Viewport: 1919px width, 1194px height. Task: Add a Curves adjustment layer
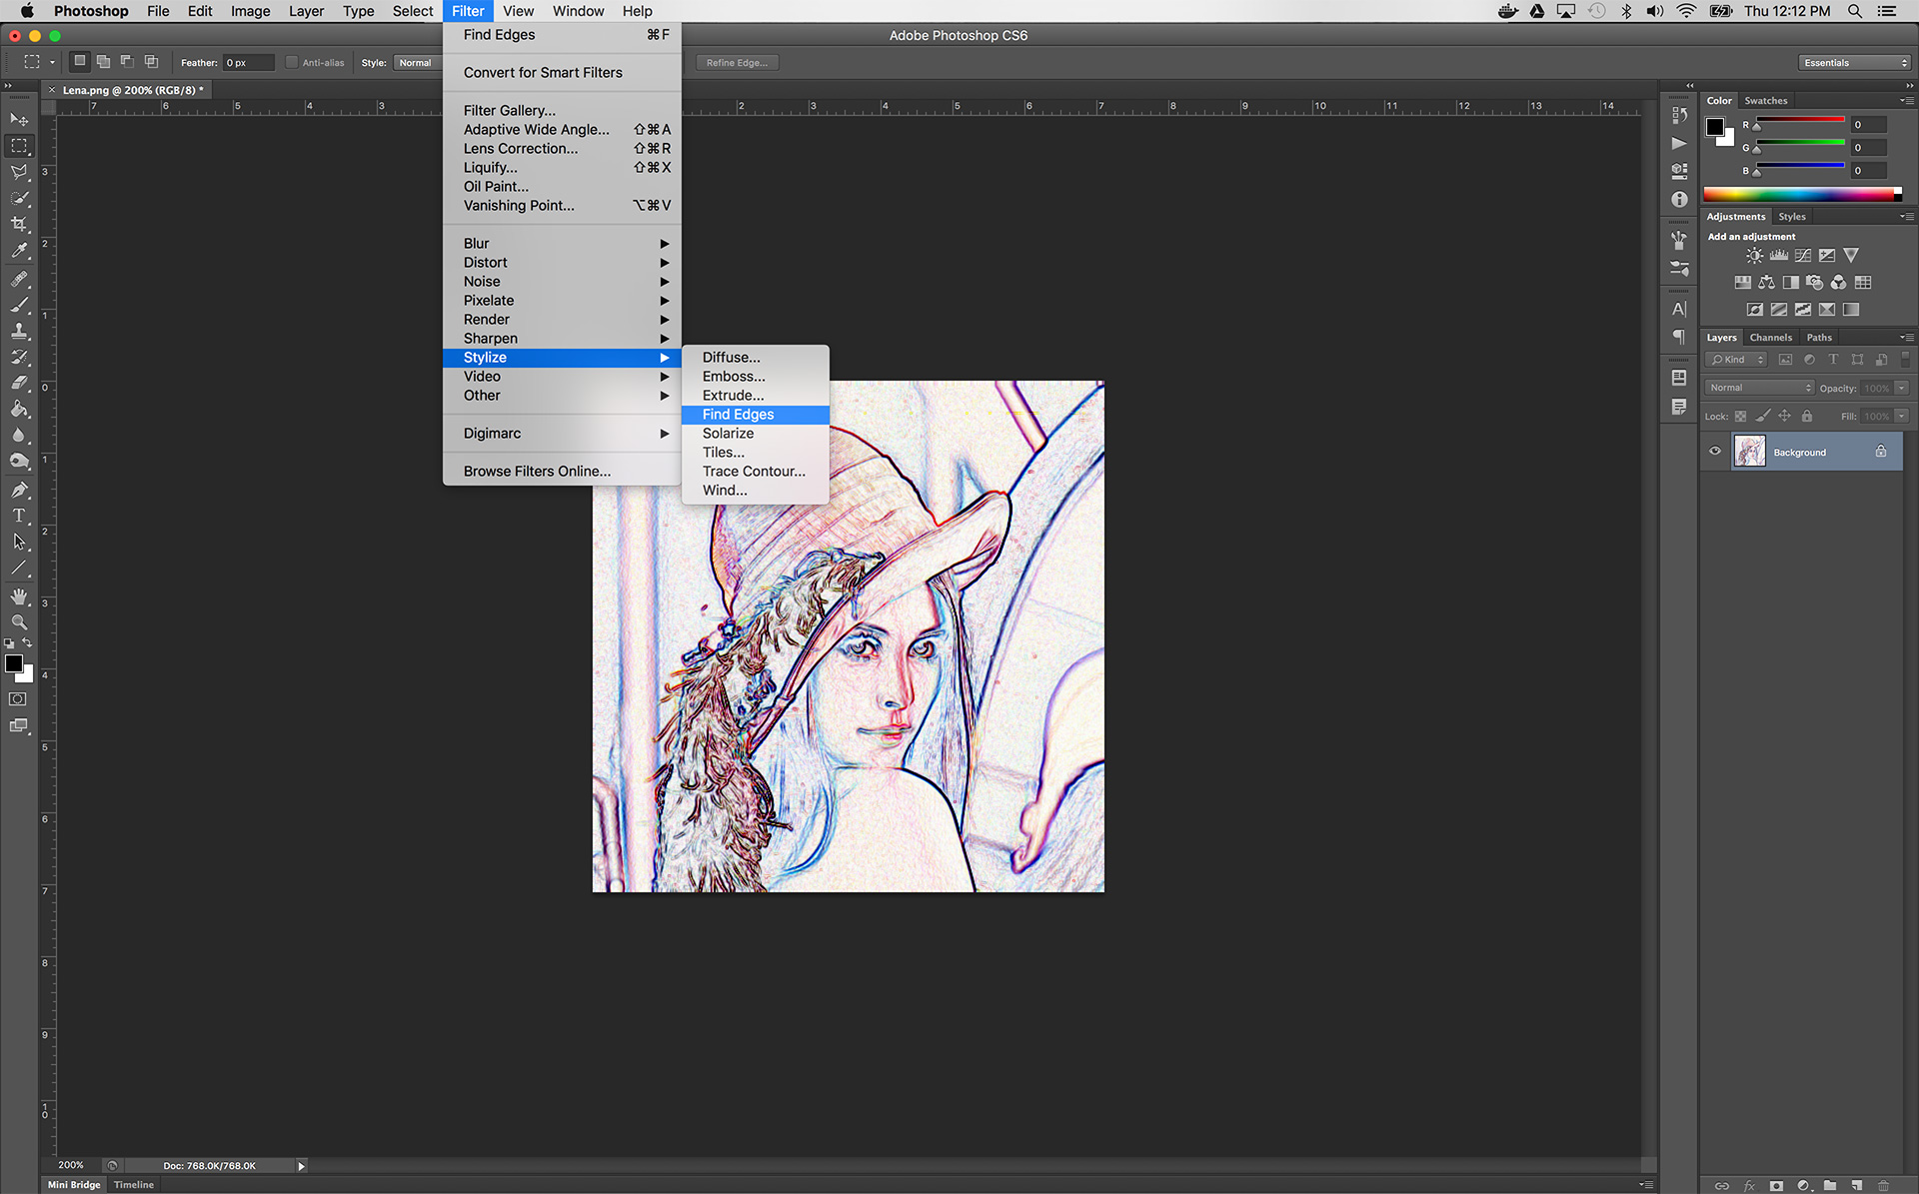click(1803, 256)
